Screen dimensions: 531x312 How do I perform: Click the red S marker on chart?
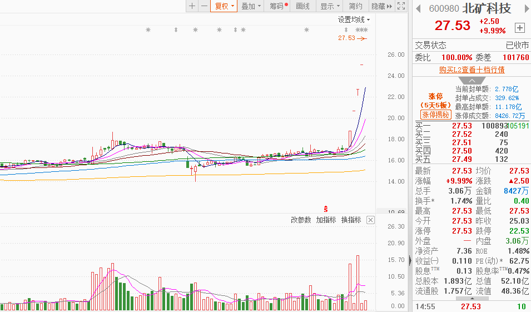click(x=325, y=209)
